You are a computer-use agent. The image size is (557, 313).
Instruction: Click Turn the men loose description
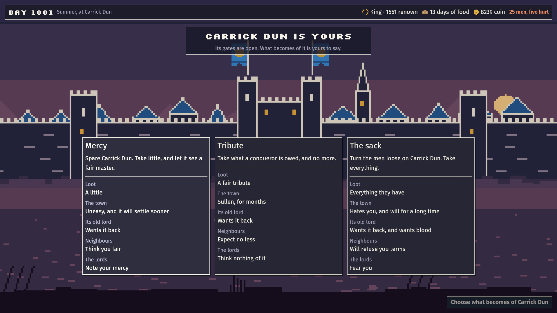point(402,163)
